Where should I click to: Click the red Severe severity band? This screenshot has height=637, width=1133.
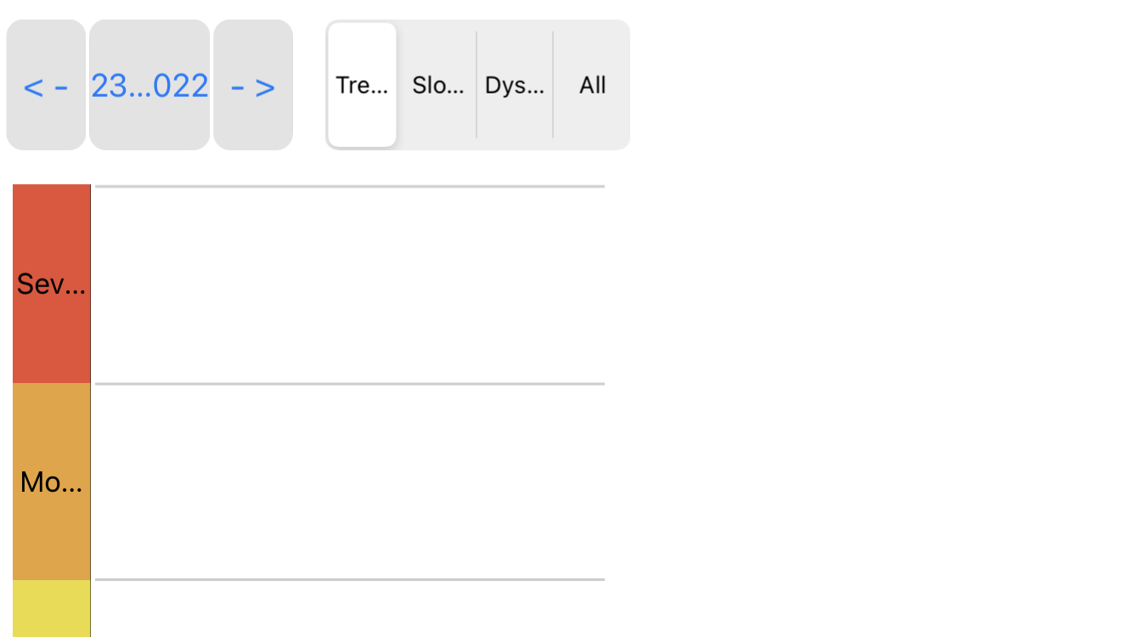point(52,283)
